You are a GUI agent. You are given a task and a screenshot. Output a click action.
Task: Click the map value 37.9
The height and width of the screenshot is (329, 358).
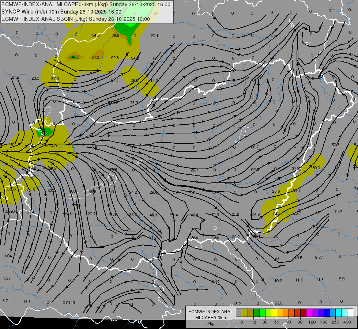(296, 169)
